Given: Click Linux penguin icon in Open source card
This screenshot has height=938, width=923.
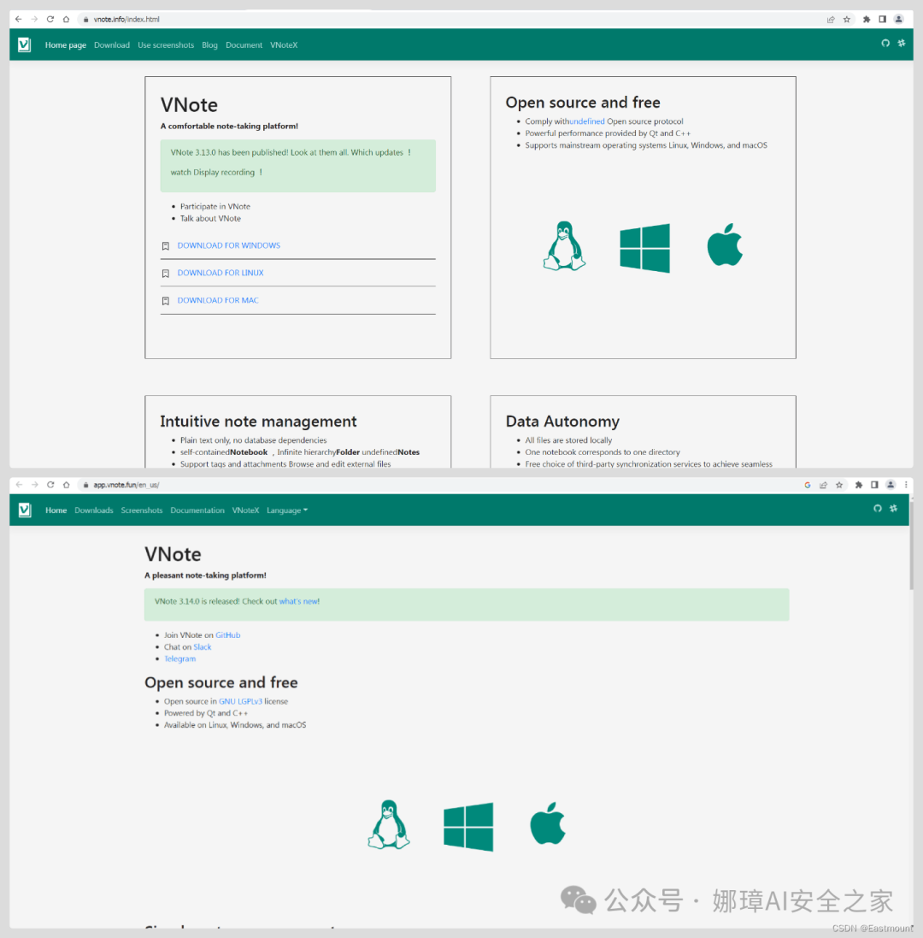Looking at the screenshot, I should coord(564,246).
